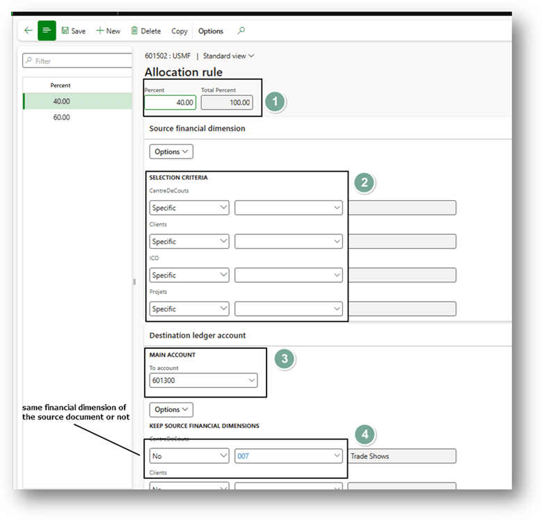Open Options under Destination ledger account
The width and height of the screenshot is (542, 520).
171,409
